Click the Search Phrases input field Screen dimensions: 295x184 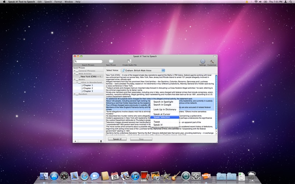click(88, 61)
